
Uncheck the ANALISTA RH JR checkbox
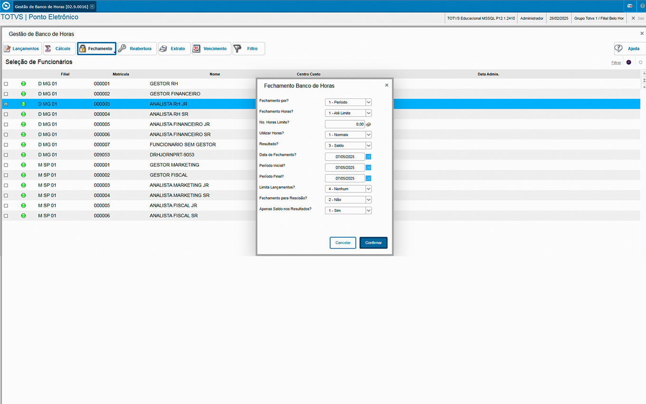click(x=6, y=104)
